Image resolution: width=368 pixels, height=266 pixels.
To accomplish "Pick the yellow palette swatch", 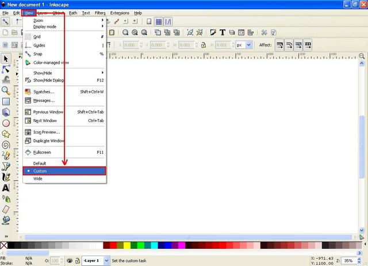I will pos(127,245).
